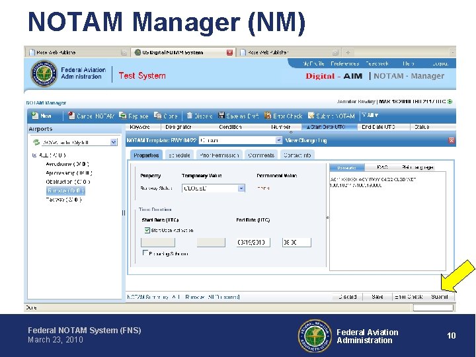Image resolution: width=476 pixels, height=357 pixels.
Task: Click the Clone toolbar icon
Action: 157,116
